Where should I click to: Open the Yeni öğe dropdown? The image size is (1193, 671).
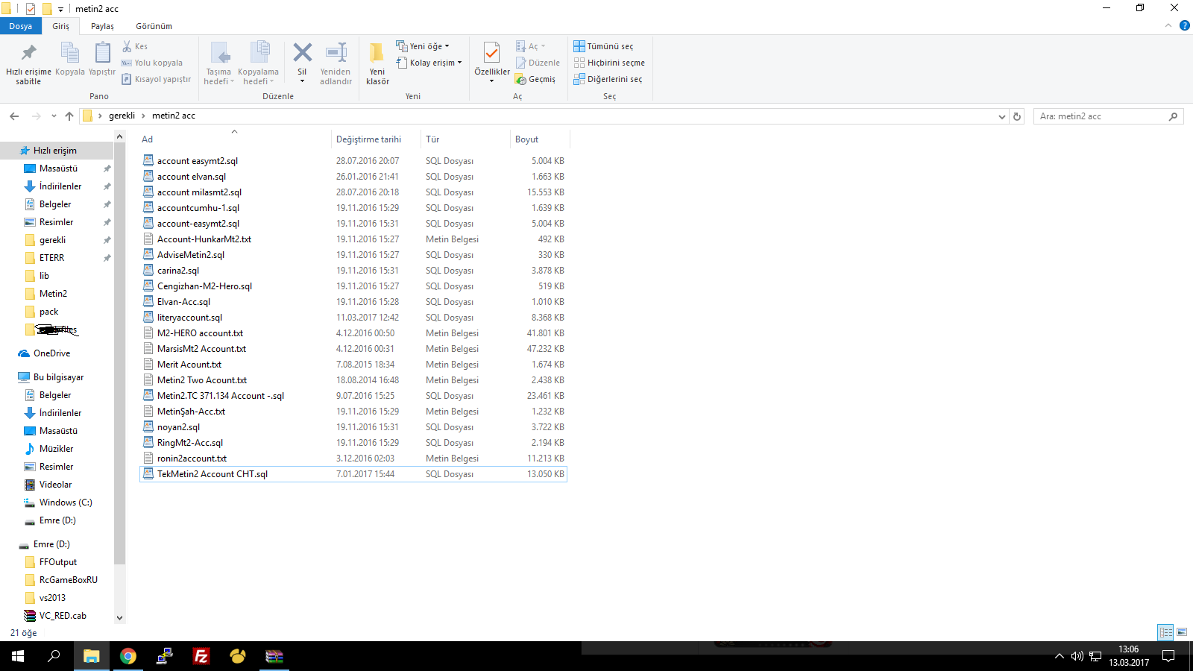(423, 46)
